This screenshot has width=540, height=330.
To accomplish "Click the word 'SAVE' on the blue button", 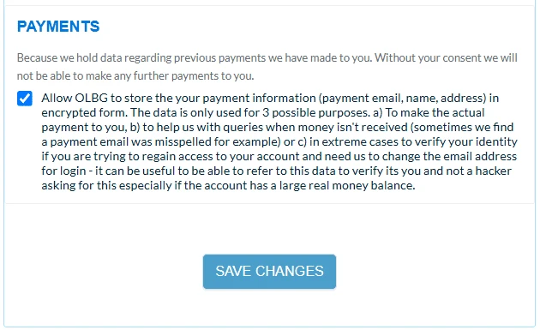I will (x=233, y=271).
